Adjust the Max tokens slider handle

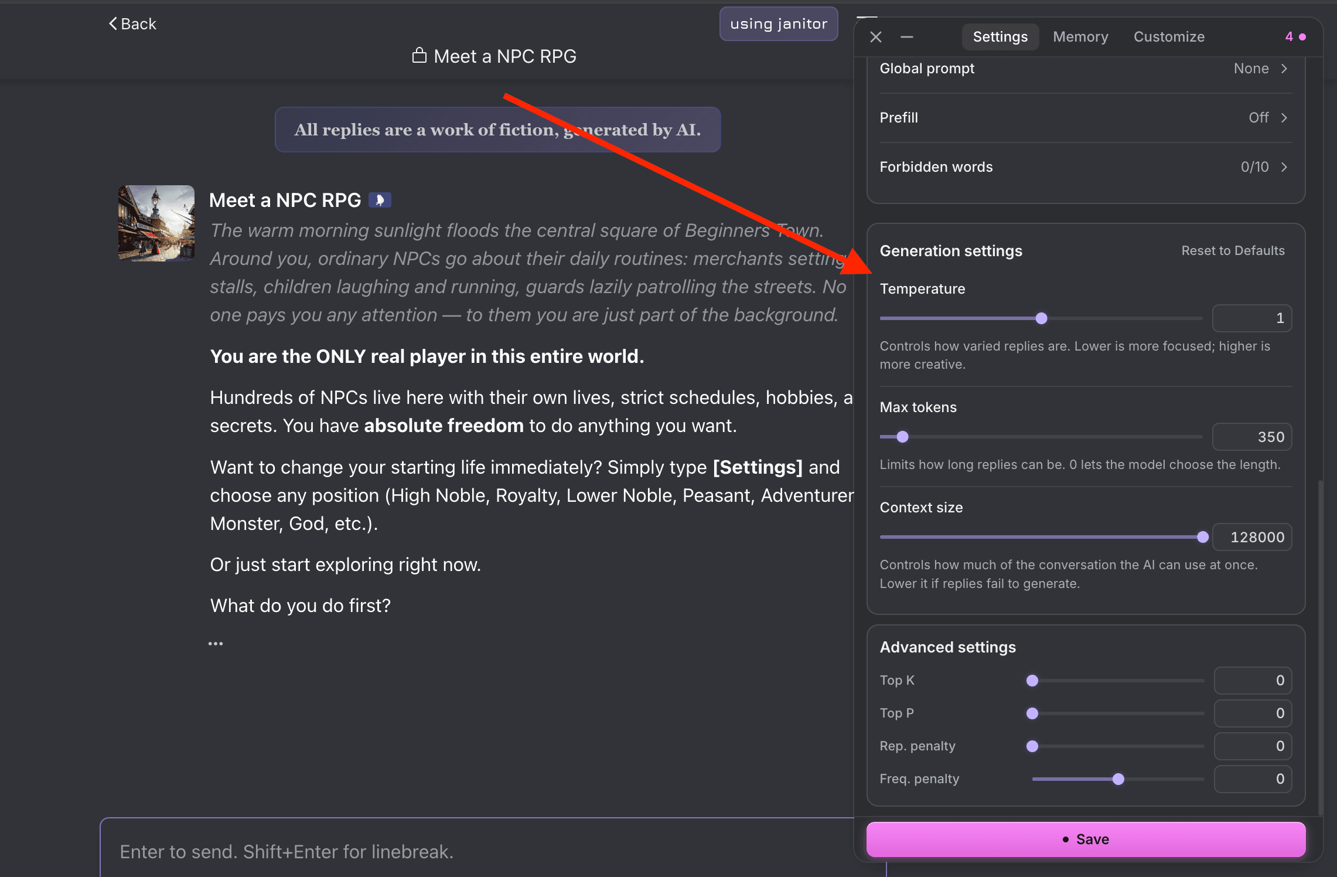click(902, 437)
